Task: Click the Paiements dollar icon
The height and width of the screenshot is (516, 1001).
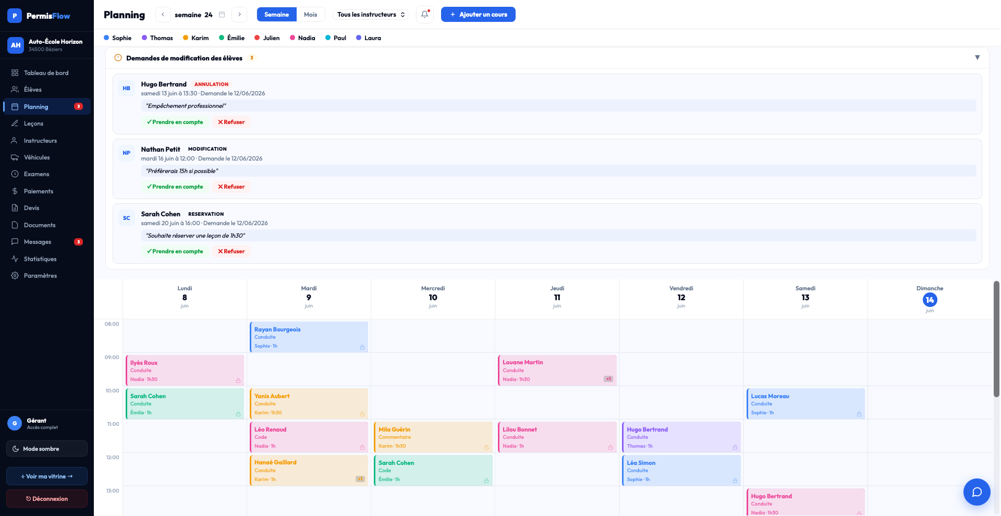Action: tap(15, 191)
